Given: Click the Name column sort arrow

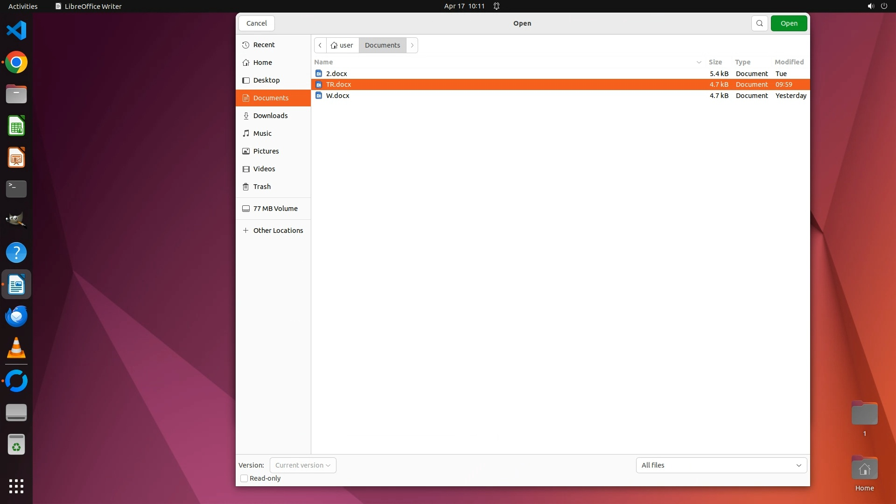Looking at the screenshot, I should point(699,62).
